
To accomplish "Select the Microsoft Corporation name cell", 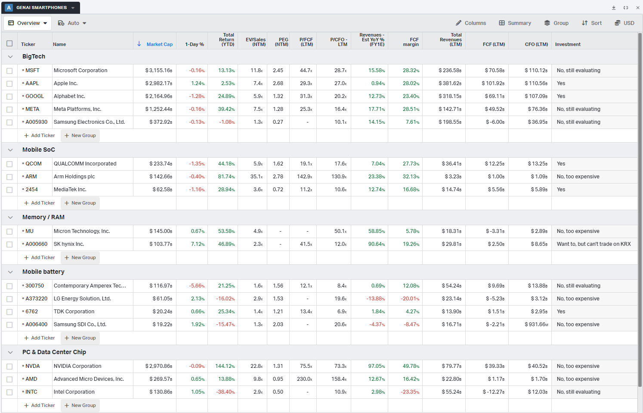I will (x=93, y=70).
